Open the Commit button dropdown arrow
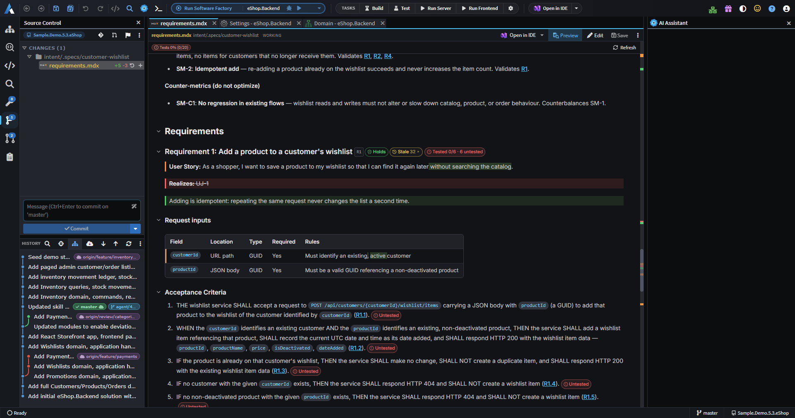The image size is (795, 418). [x=135, y=229]
